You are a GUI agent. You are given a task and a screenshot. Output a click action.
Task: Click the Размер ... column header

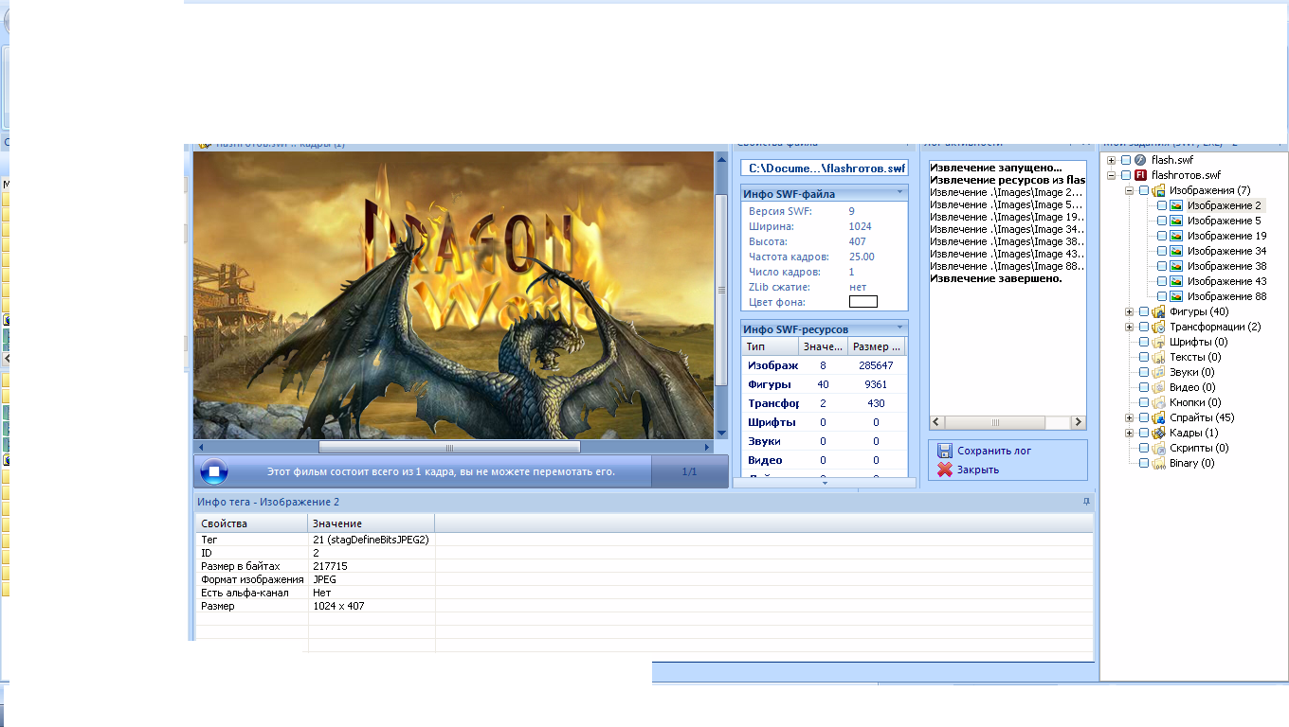point(877,346)
